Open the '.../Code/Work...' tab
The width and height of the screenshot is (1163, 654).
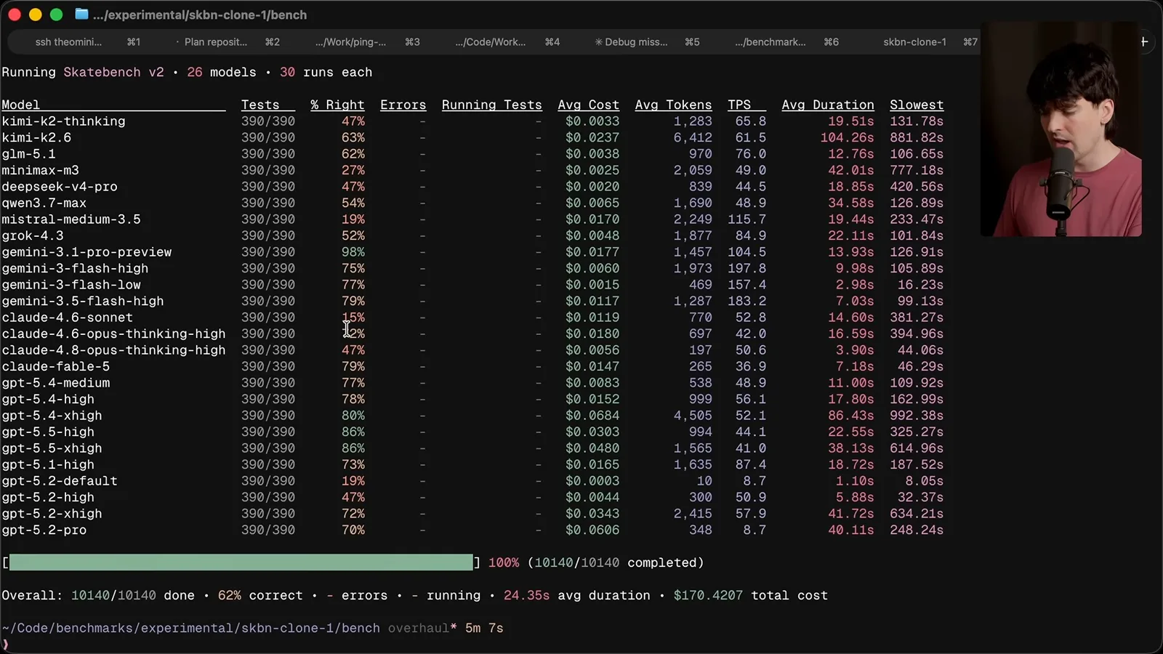coord(490,42)
